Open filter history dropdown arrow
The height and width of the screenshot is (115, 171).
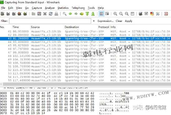[x=94, y=21]
